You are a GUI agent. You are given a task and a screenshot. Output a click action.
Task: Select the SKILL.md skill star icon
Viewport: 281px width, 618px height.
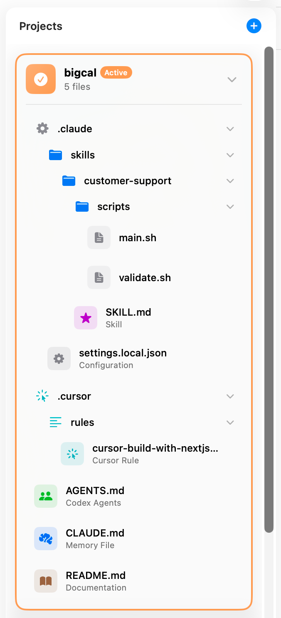(x=86, y=317)
